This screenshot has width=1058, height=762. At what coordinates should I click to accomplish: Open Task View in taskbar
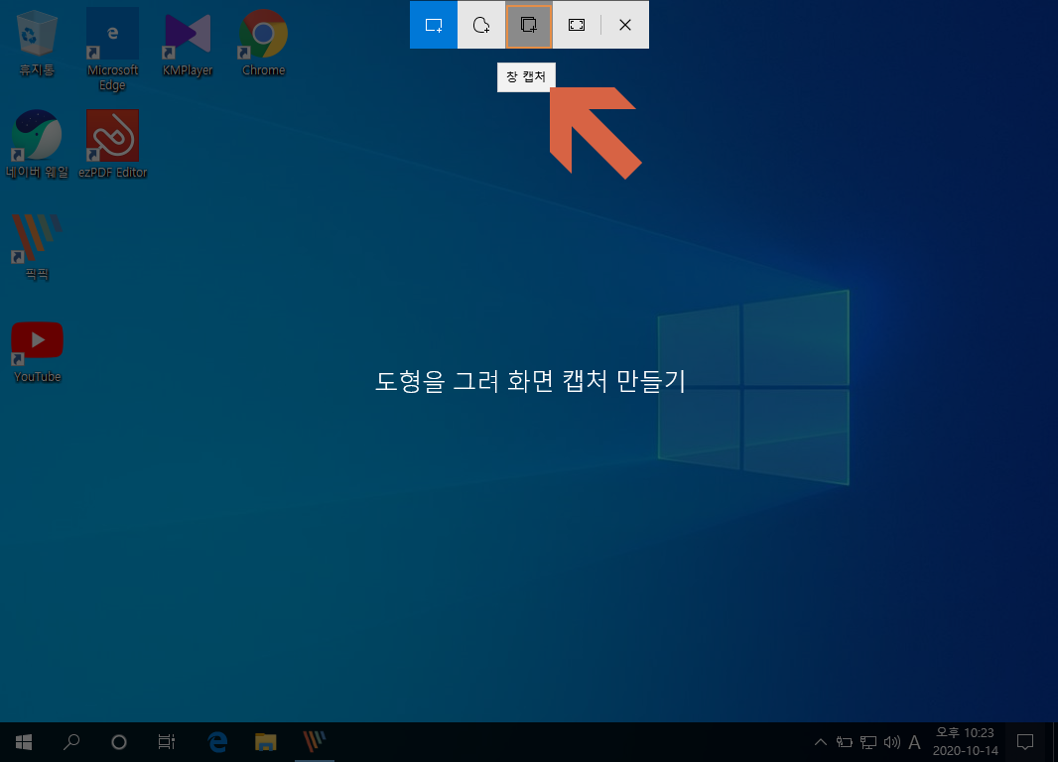pos(167,742)
